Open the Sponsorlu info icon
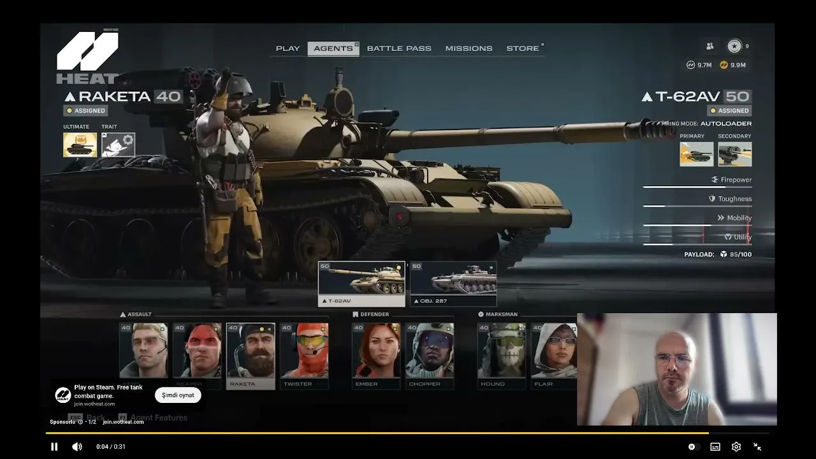Screen dimensions: 816x459 (80, 421)
